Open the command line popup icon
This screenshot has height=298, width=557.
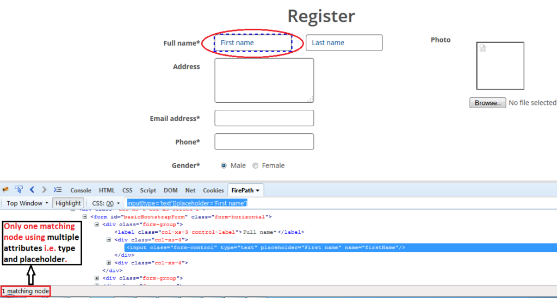pos(57,190)
